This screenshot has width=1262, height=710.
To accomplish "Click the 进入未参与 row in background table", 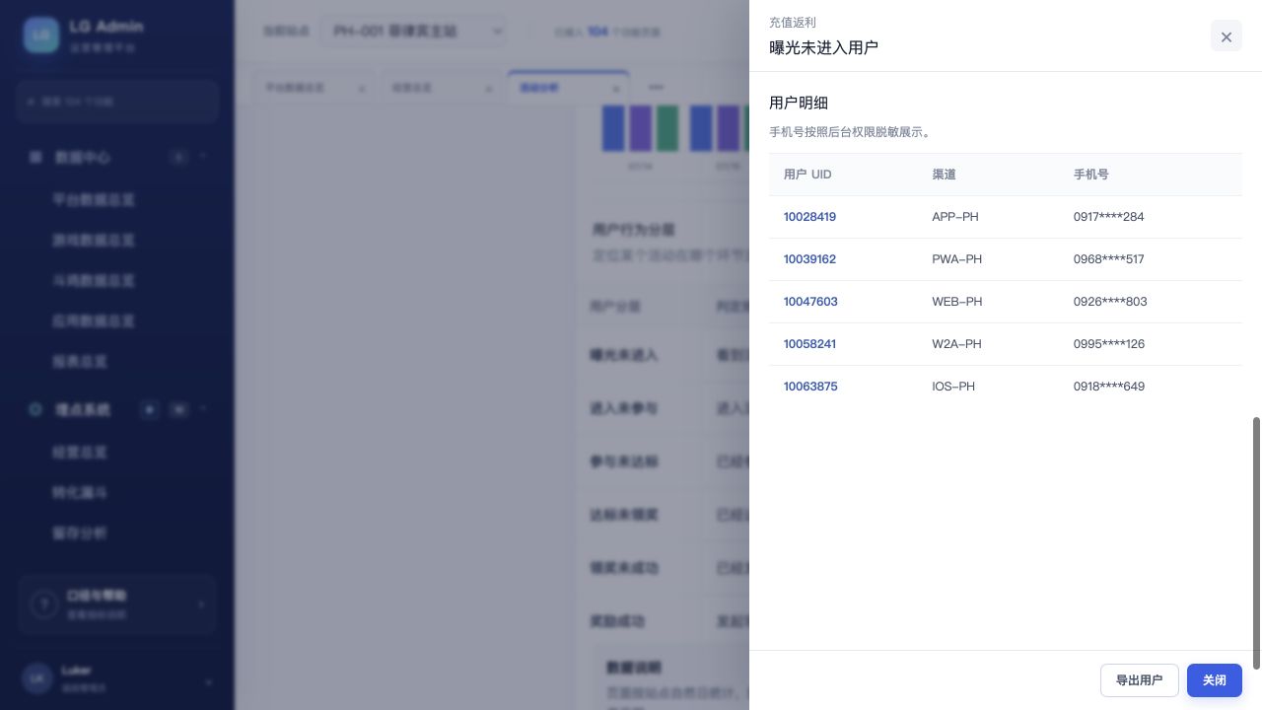I will pos(663,408).
